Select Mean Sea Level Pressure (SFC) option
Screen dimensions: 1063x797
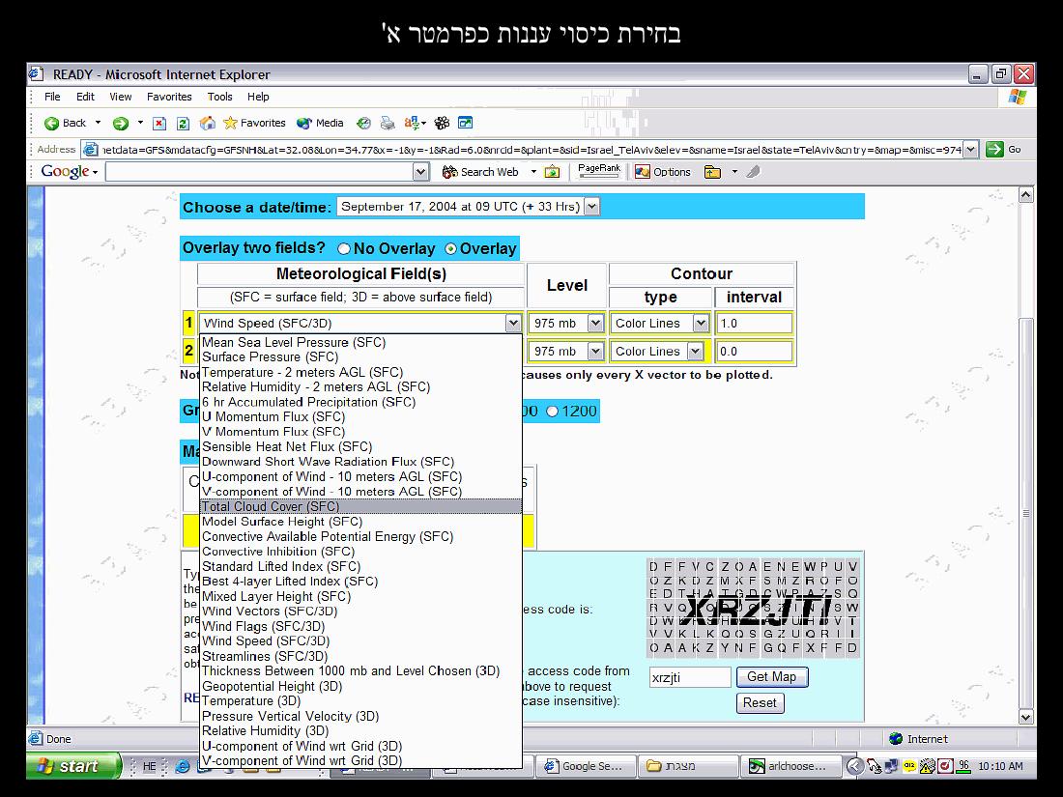coord(360,342)
